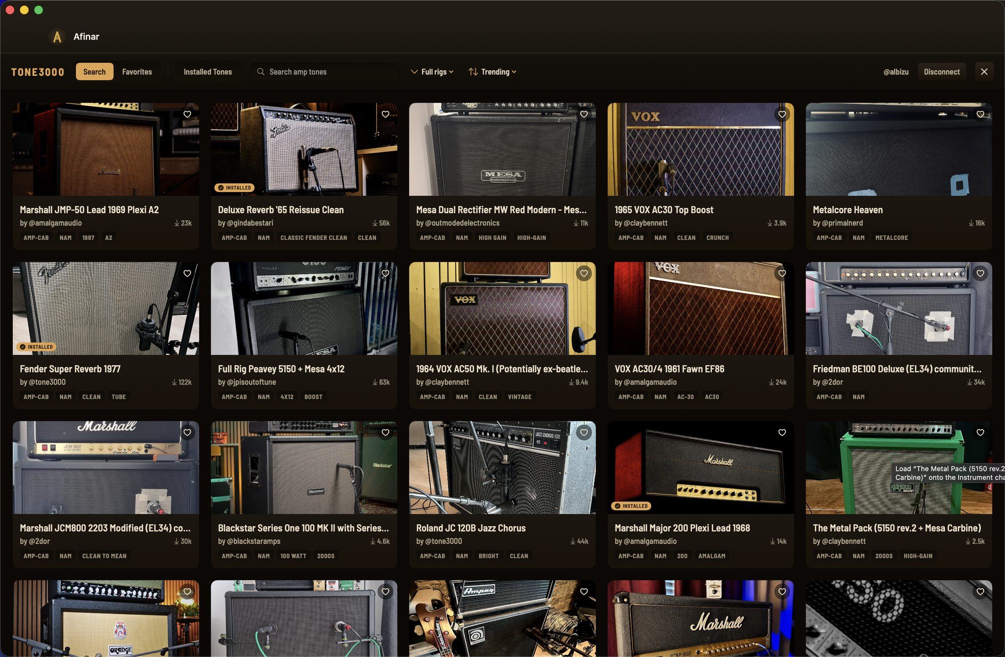Click the Disconnect button
This screenshot has width=1005, height=657.
point(942,71)
